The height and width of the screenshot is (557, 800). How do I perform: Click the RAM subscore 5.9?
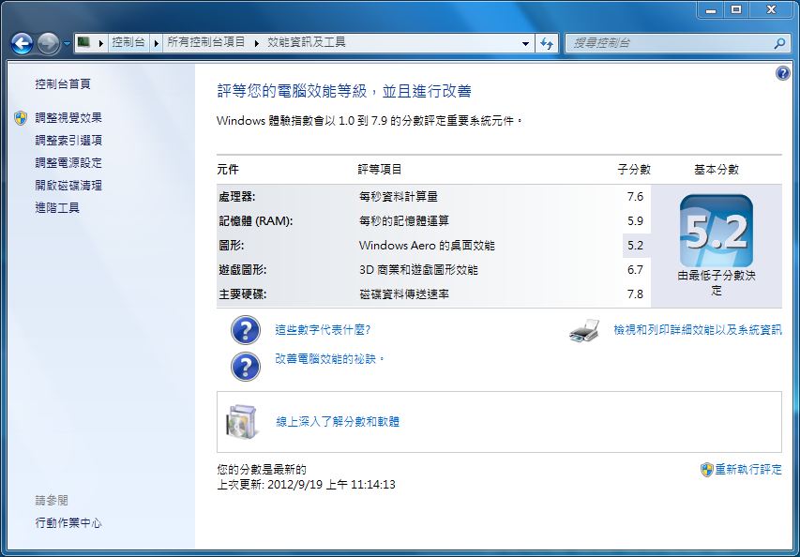click(x=635, y=221)
